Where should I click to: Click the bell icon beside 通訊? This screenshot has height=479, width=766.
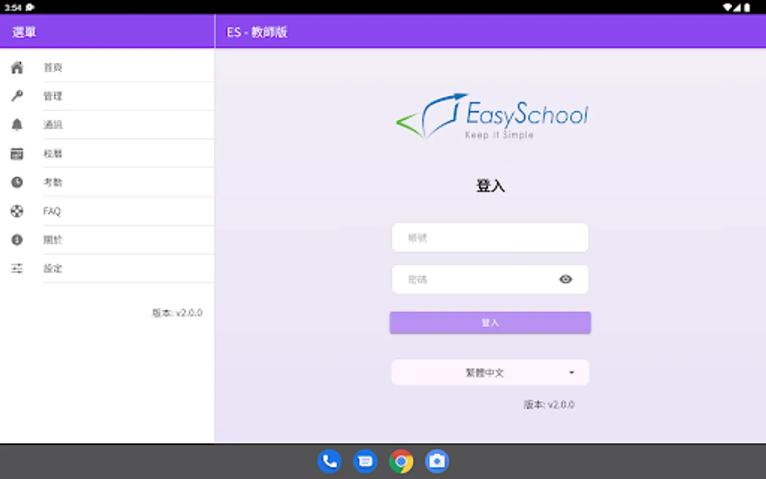[x=17, y=125]
